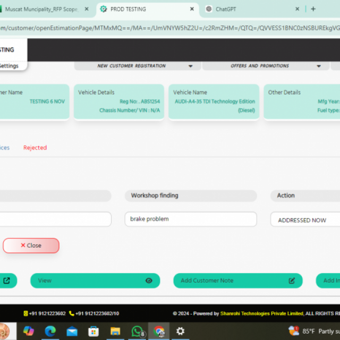Open the Shanrohi Technologies Private Limited link

[262, 313]
